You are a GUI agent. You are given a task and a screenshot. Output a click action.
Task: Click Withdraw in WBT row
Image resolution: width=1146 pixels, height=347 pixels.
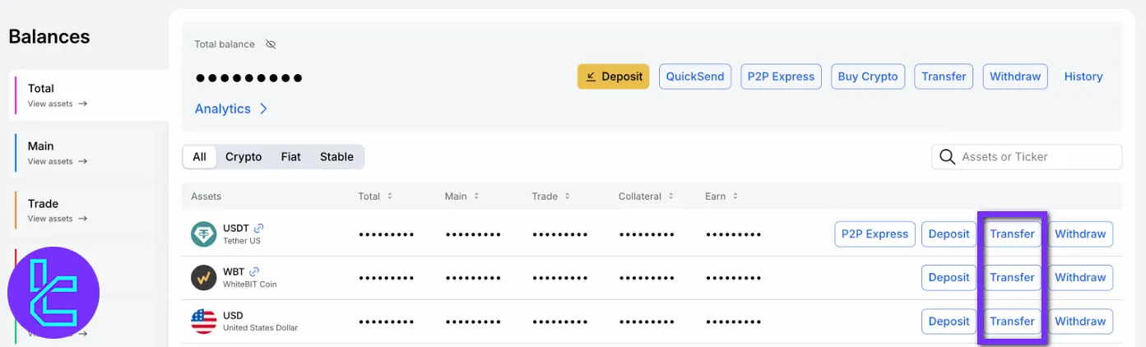pyautogui.click(x=1080, y=278)
